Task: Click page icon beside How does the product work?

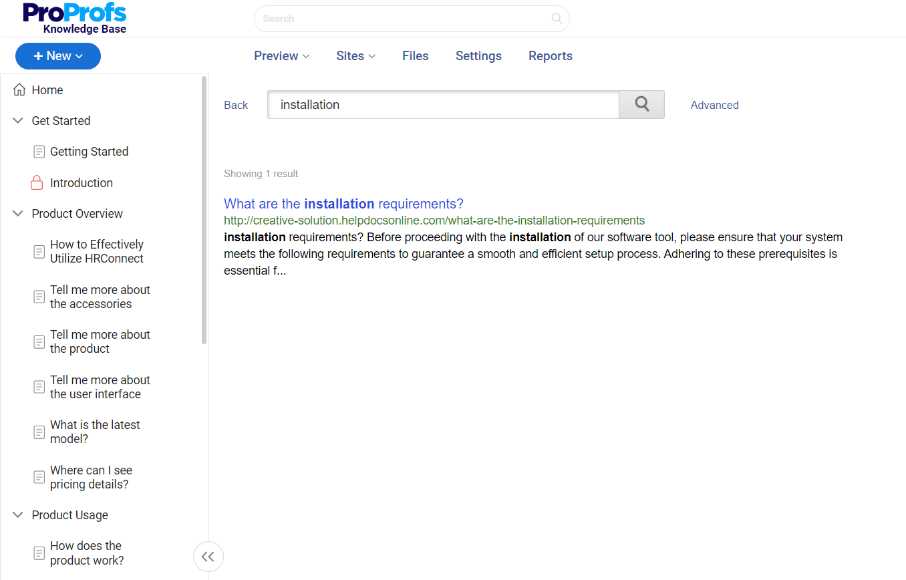Action: tap(39, 553)
